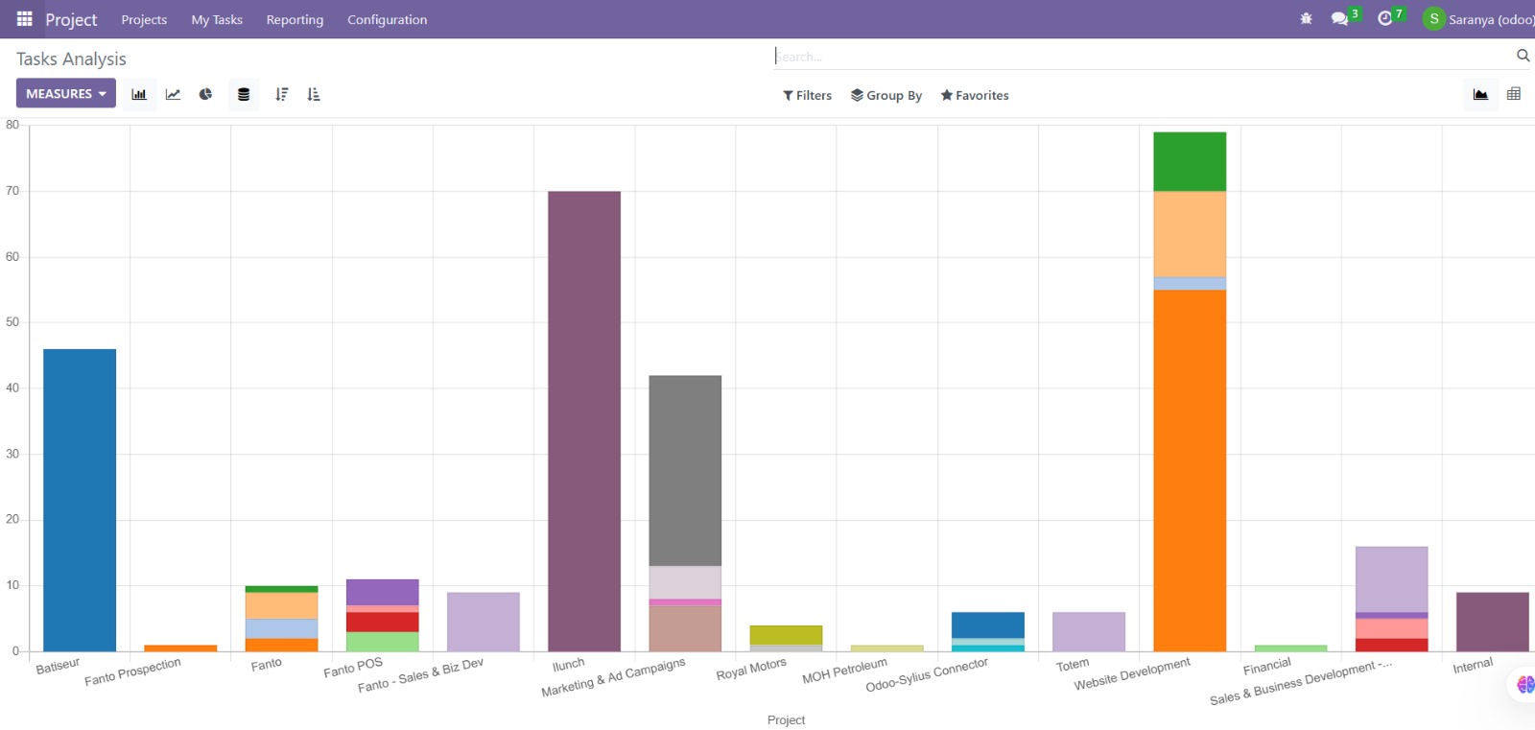Viewport: 1535px width, 730px height.
Task: Open the Group By dropdown
Action: [x=886, y=95]
